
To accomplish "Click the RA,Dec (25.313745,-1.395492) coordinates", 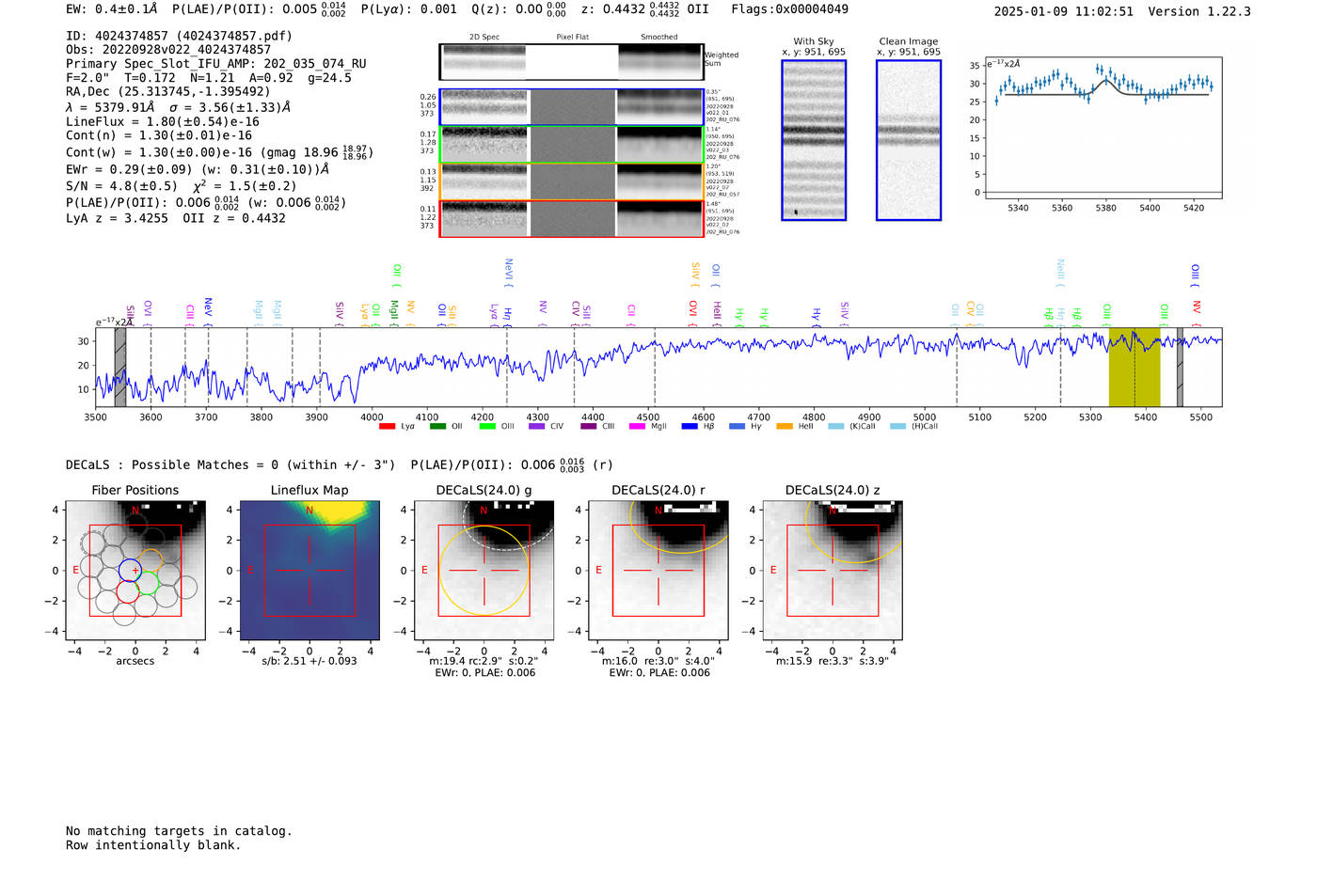I will coord(168,91).
